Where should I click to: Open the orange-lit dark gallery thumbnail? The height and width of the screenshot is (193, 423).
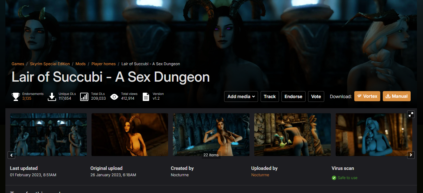(x=130, y=135)
